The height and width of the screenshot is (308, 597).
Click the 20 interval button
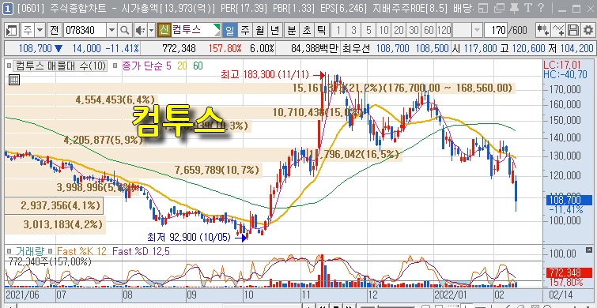coord(399,30)
